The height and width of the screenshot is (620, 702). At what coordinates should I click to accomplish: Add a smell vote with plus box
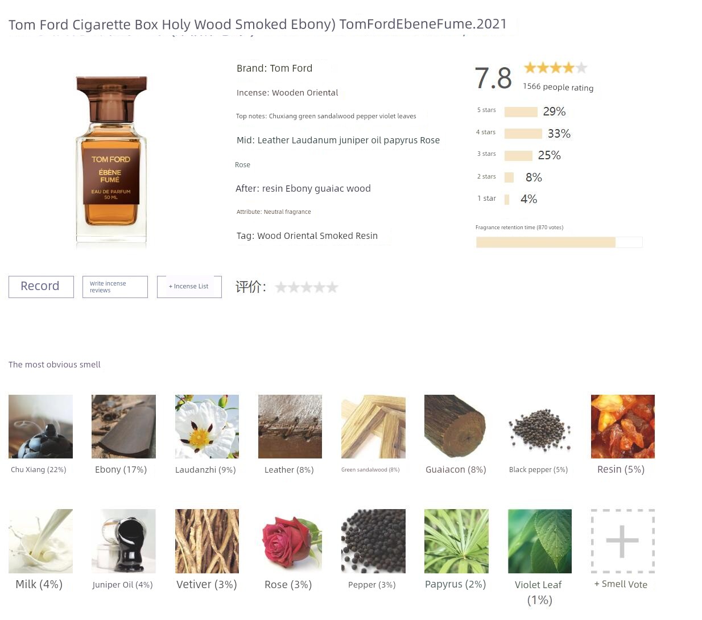(x=623, y=541)
